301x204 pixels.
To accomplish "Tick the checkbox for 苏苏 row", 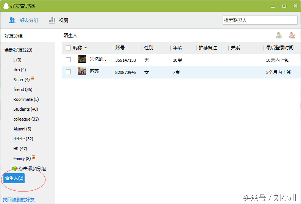I will click(x=68, y=72).
